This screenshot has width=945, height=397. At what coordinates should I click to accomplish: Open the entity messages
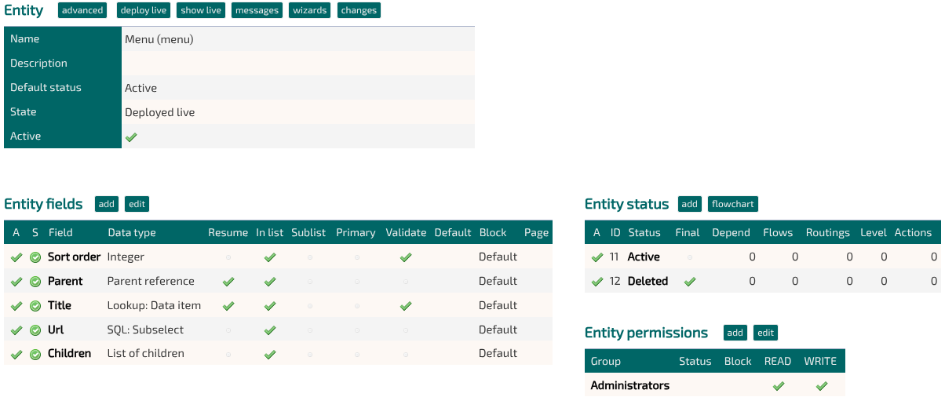[x=257, y=10]
